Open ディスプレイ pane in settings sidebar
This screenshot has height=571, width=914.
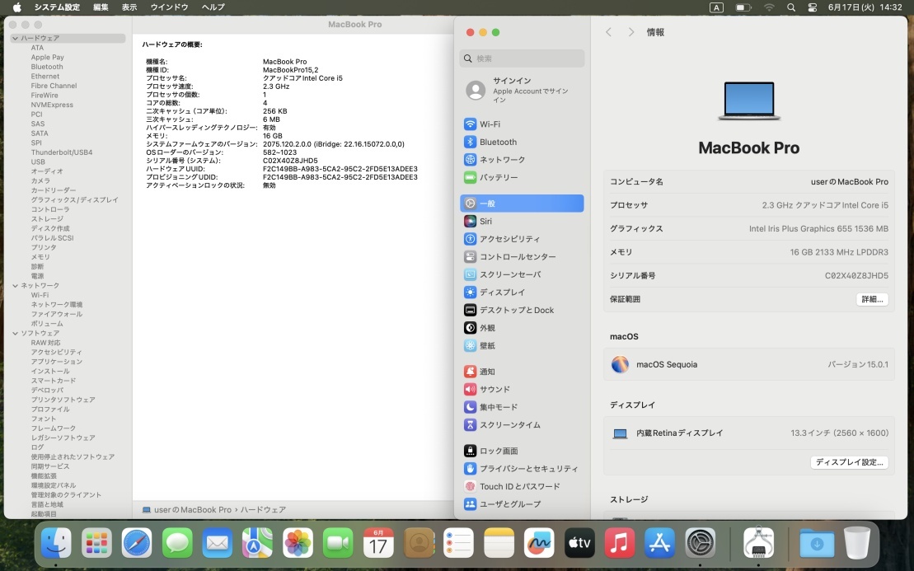(522, 293)
